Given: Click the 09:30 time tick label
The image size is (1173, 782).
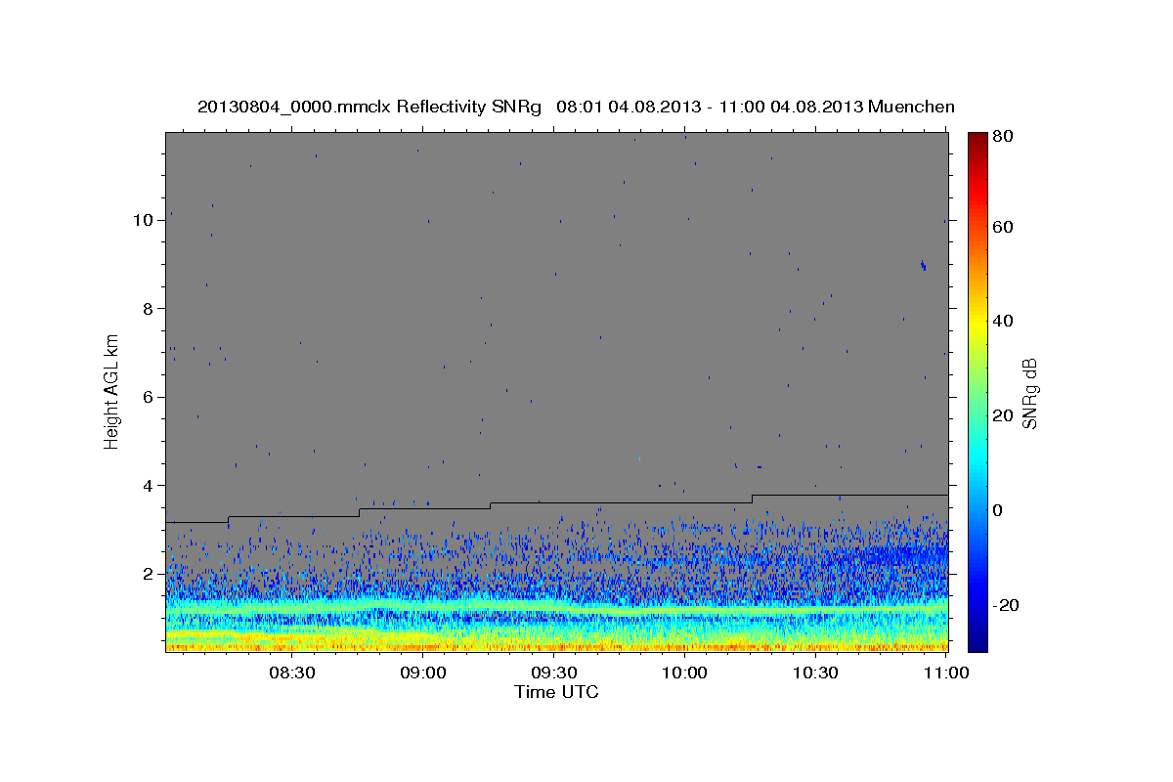Looking at the screenshot, I should pos(553,673).
